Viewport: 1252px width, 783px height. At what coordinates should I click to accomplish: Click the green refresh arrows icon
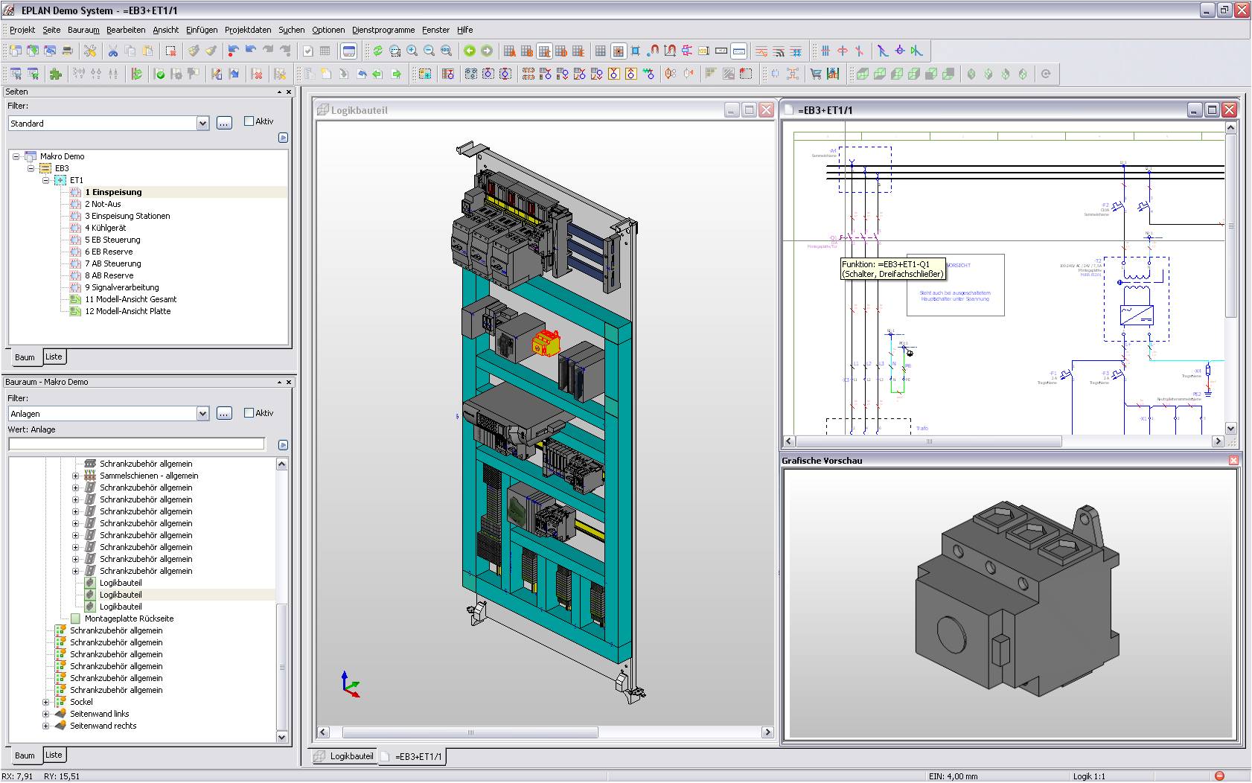[x=378, y=51]
